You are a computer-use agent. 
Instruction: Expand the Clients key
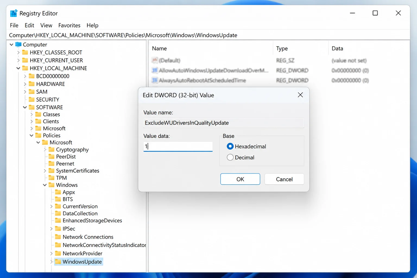pos(31,121)
